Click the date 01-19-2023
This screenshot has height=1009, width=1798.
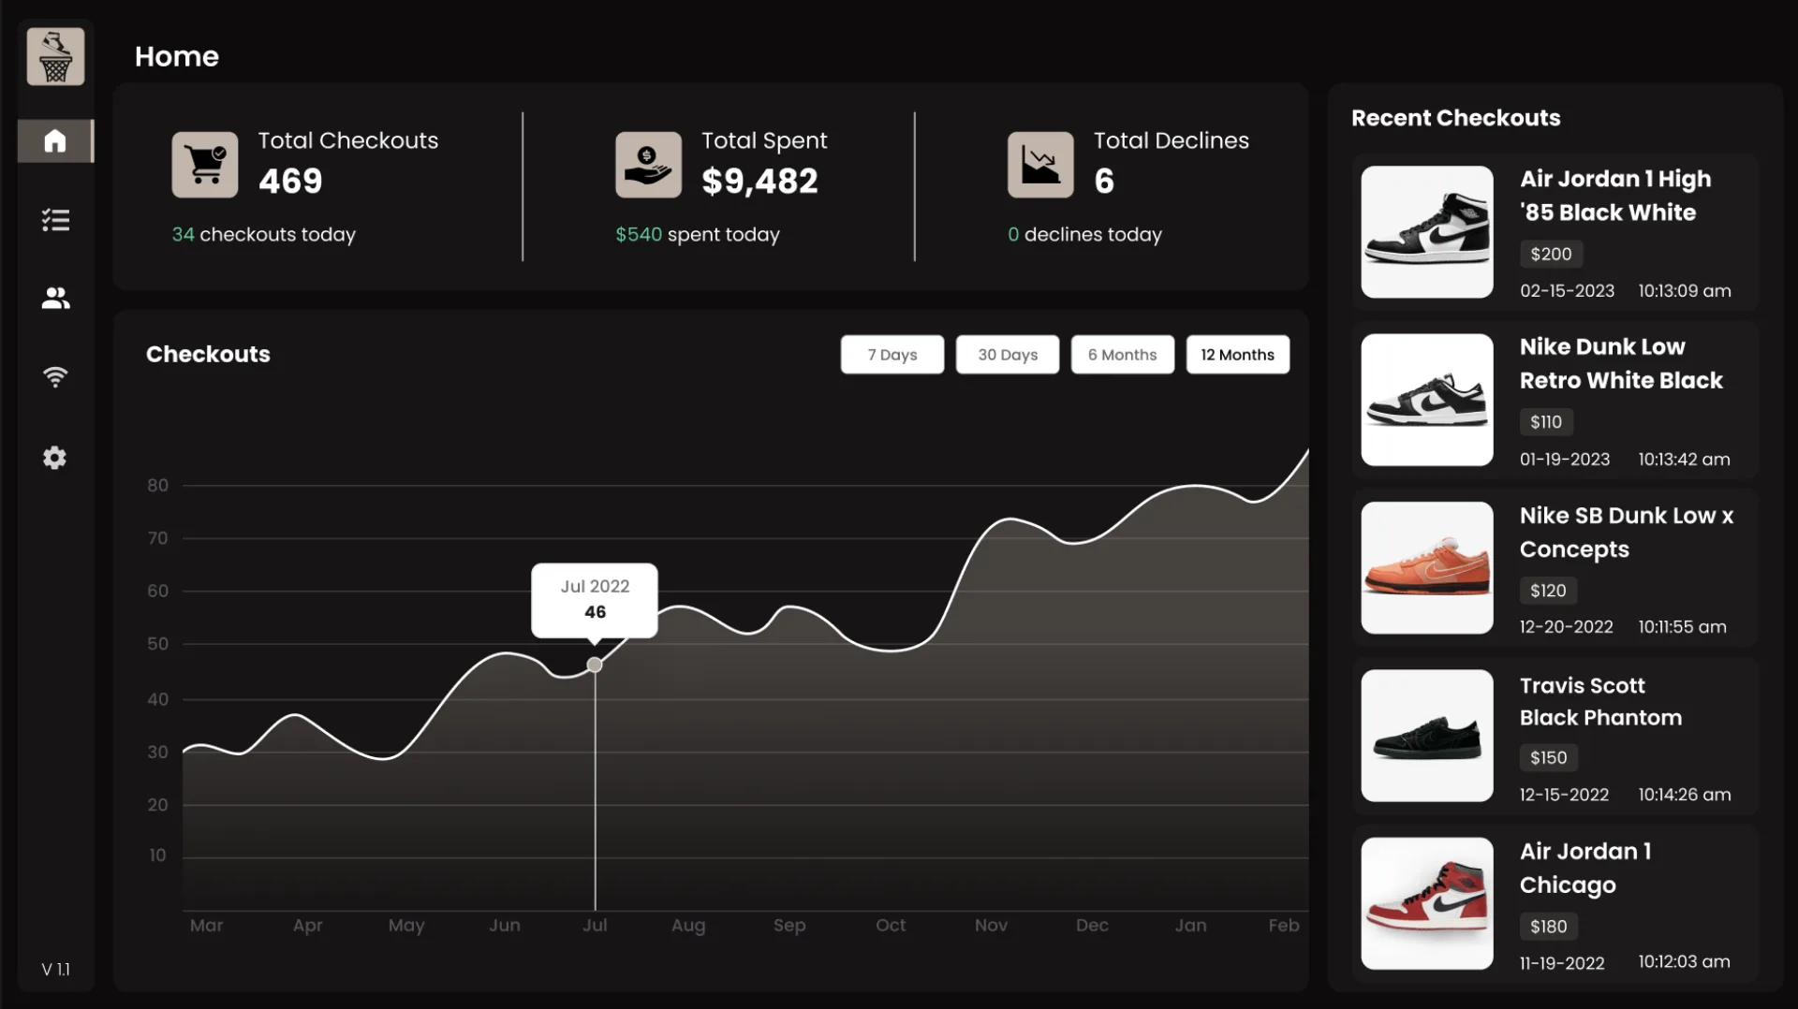[x=1565, y=460]
